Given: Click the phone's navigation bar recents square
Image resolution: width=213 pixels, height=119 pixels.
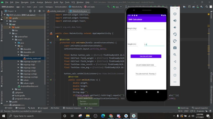Looking at the screenshot, I should point(158,92).
